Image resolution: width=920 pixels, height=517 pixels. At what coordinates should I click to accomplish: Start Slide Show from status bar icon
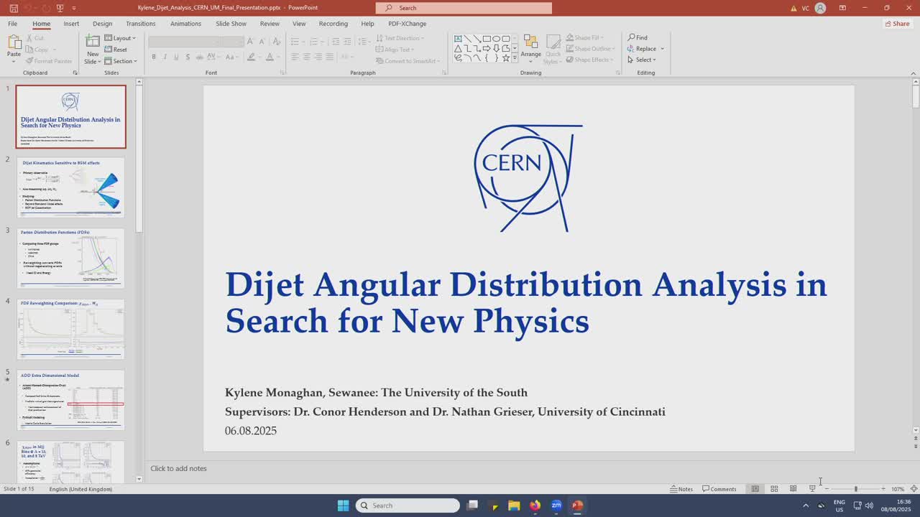(812, 489)
